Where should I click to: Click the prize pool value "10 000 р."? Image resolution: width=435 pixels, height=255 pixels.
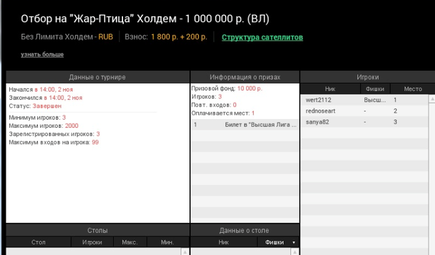[x=250, y=88]
